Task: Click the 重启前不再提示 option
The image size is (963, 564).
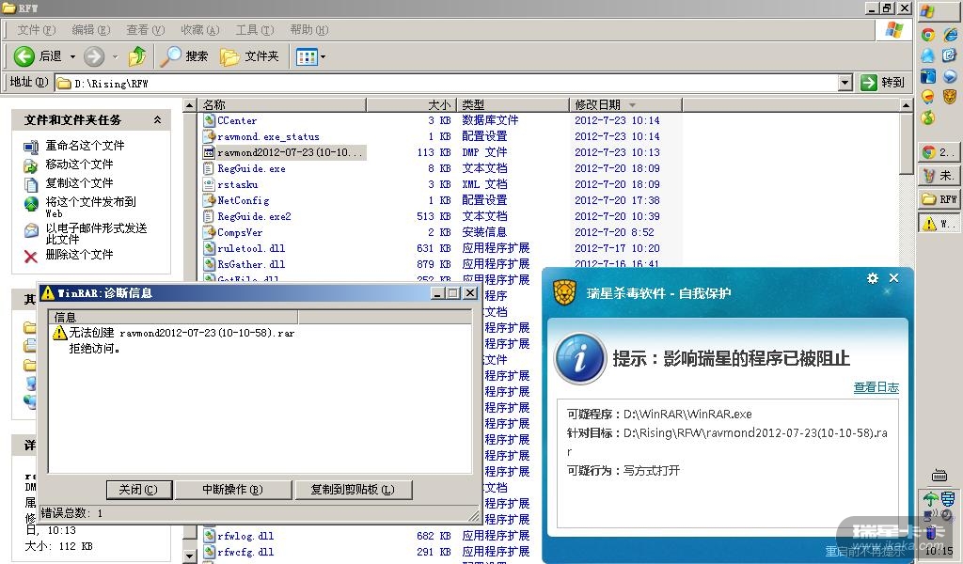Action: tap(863, 552)
